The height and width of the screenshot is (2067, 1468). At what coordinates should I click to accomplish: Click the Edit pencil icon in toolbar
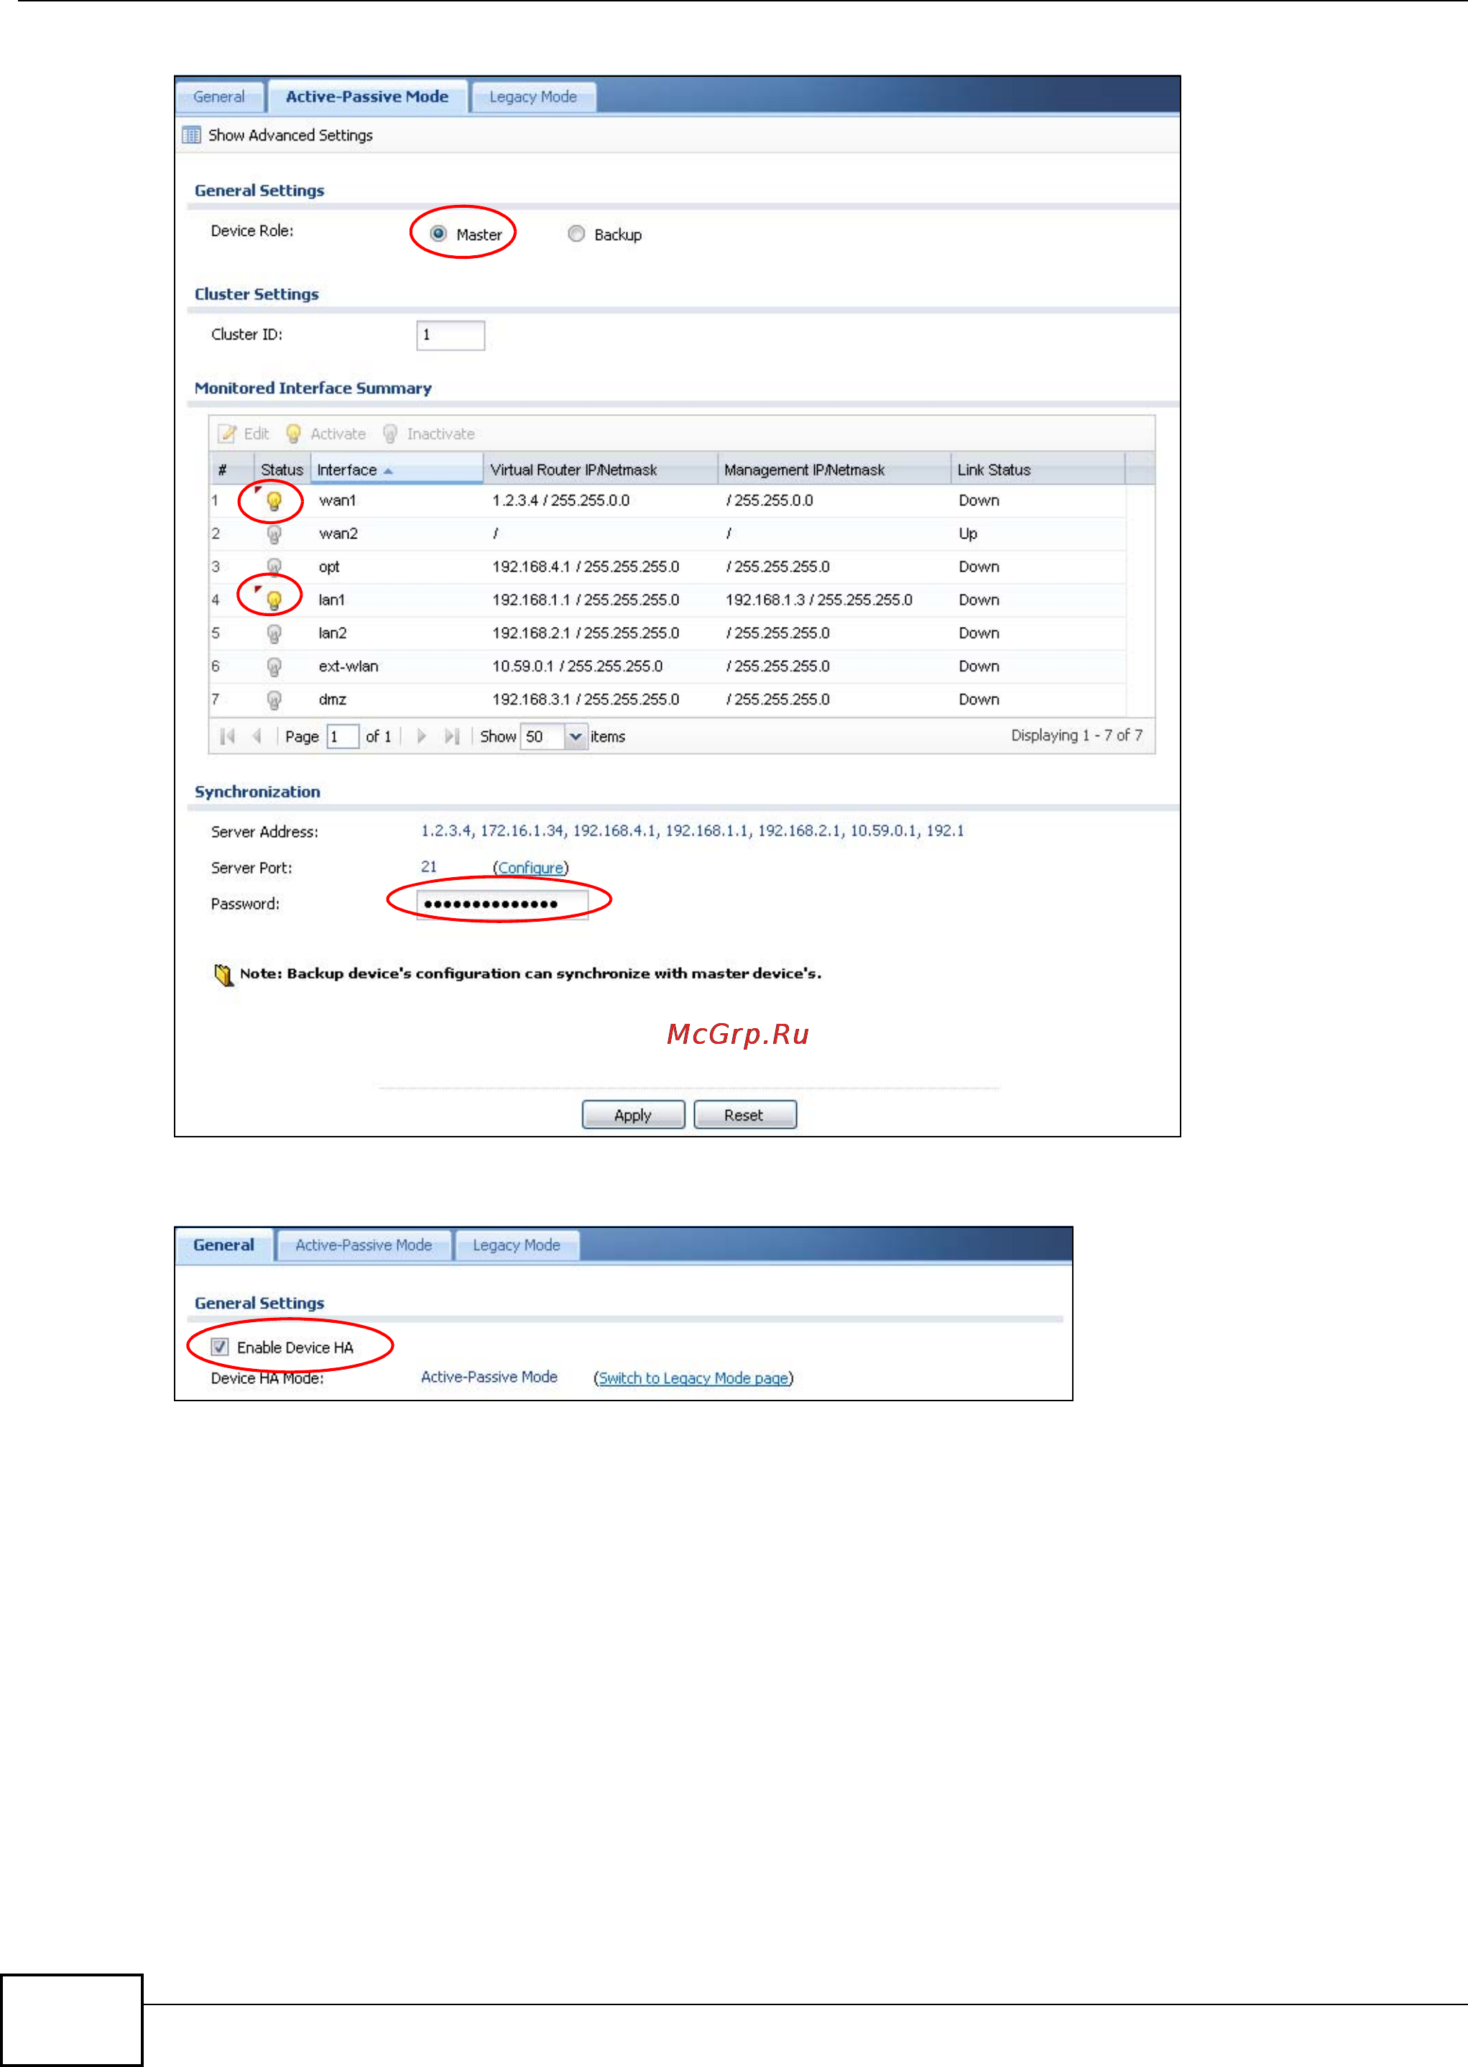[x=227, y=434]
